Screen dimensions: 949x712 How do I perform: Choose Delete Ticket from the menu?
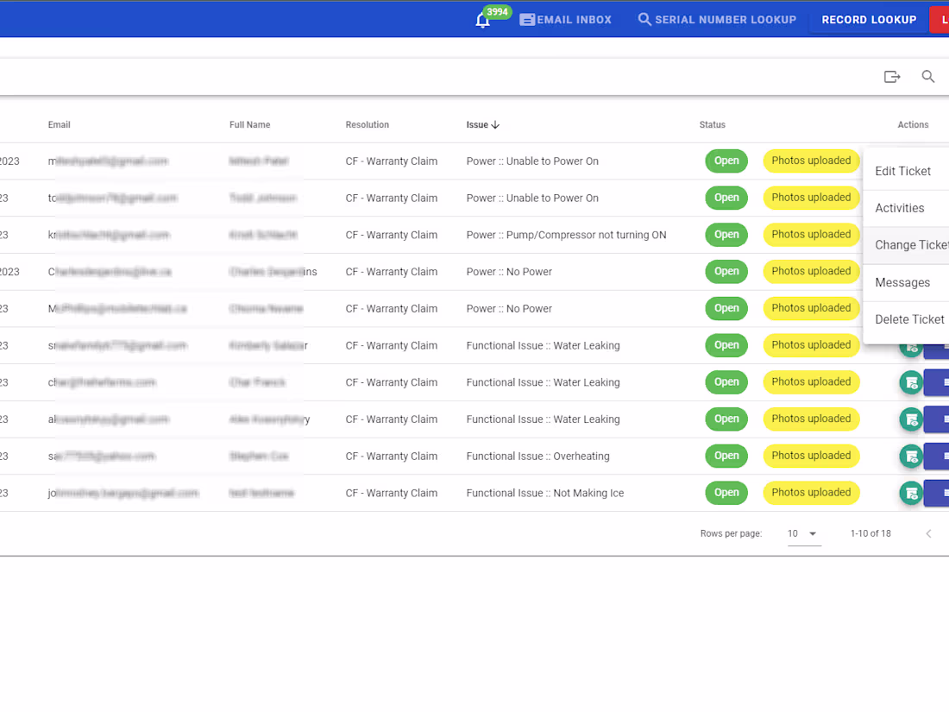[x=908, y=318]
